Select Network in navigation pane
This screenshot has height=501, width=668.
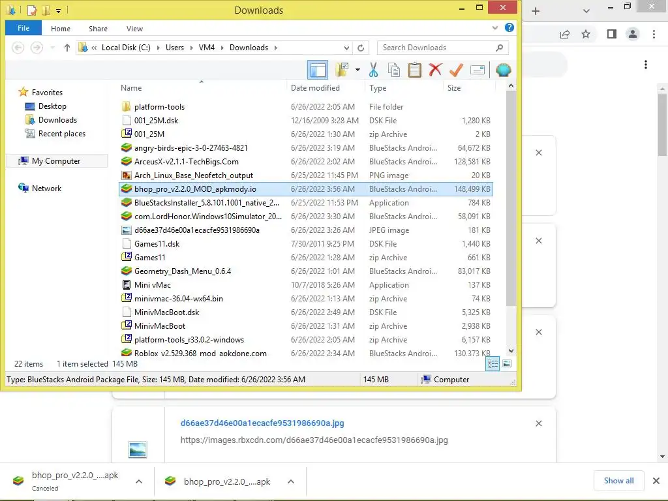pyautogui.click(x=46, y=189)
